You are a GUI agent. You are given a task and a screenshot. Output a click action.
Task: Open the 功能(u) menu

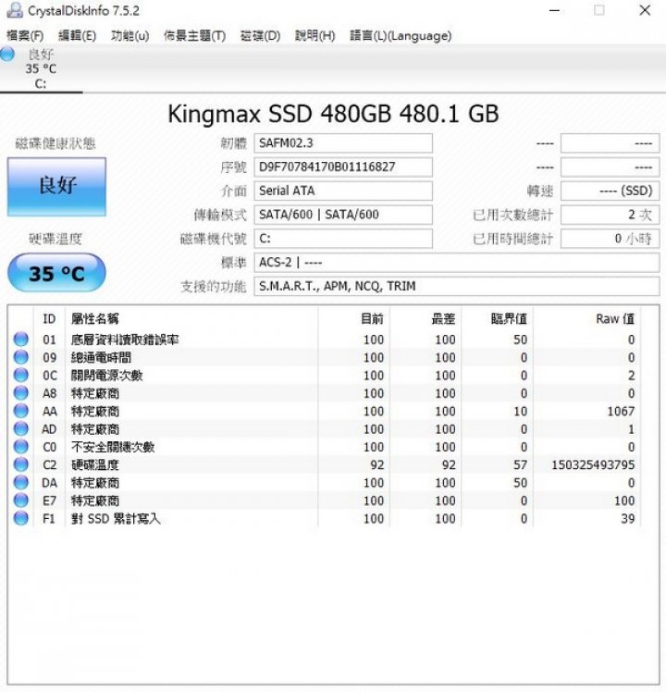click(130, 36)
